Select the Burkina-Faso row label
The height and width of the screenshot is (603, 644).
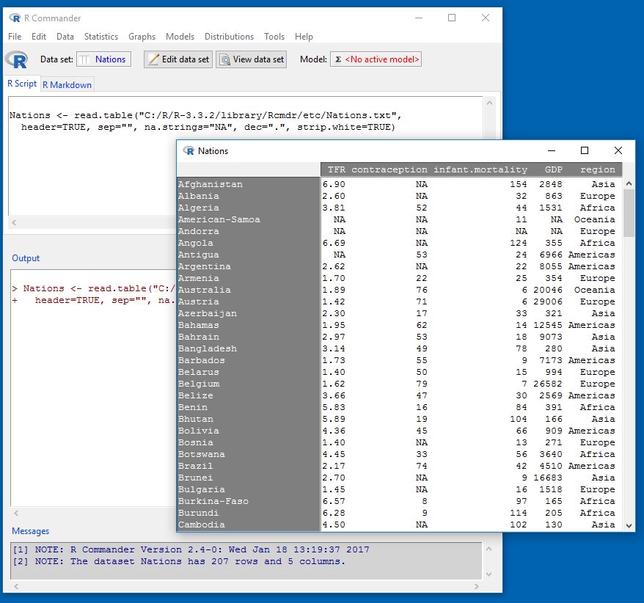pyautogui.click(x=213, y=502)
